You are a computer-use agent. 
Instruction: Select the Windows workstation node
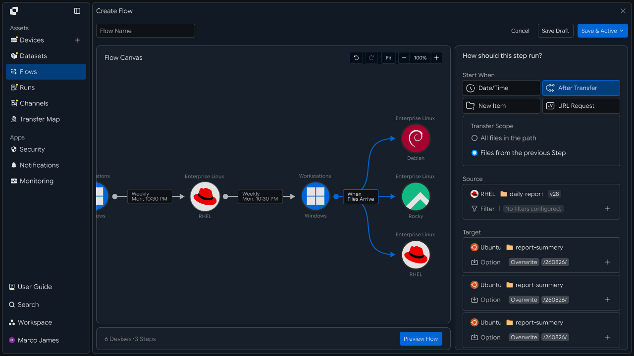316,196
